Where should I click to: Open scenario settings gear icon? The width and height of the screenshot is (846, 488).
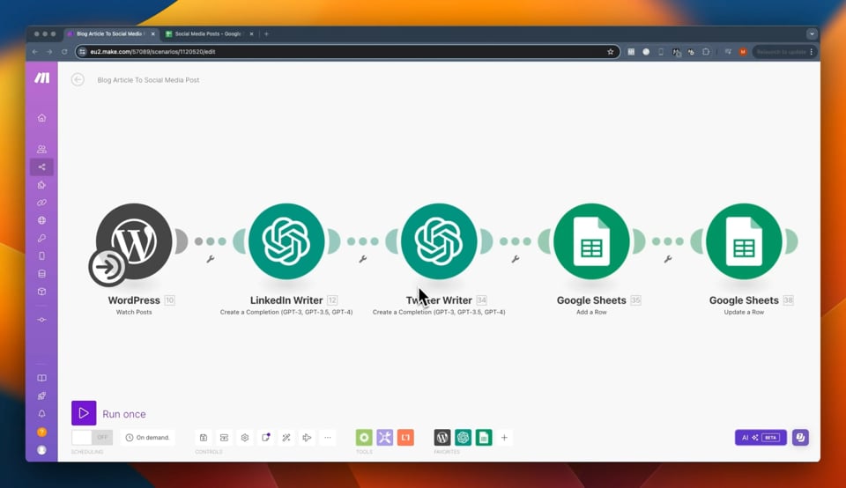click(245, 437)
